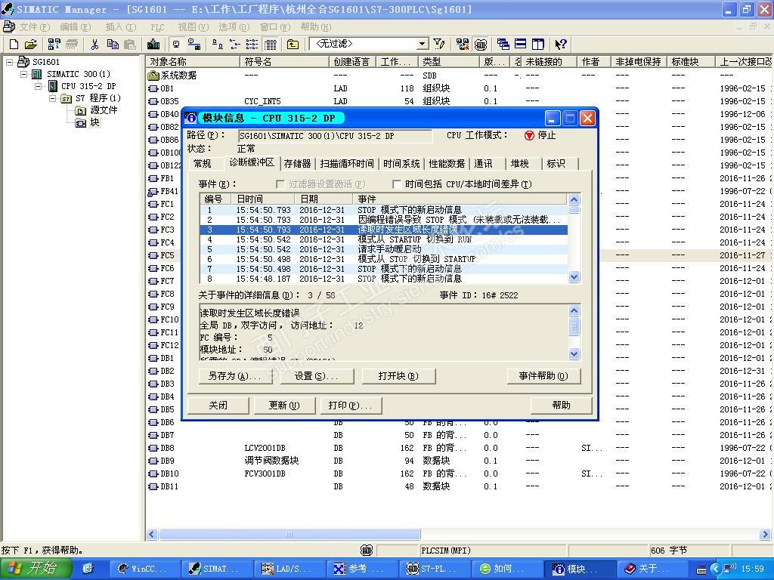
Task: Click the context Help arrow icon
Action: pyautogui.click(x=560, y=45)
